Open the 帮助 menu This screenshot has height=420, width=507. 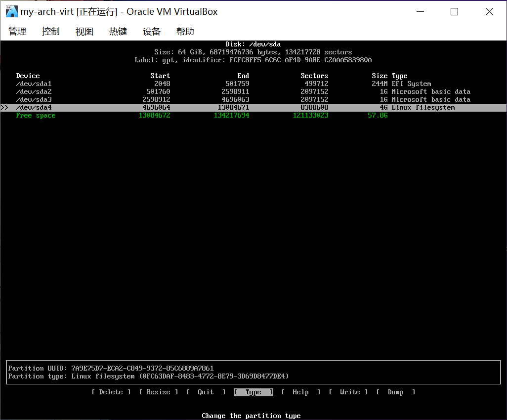[185, 32]
